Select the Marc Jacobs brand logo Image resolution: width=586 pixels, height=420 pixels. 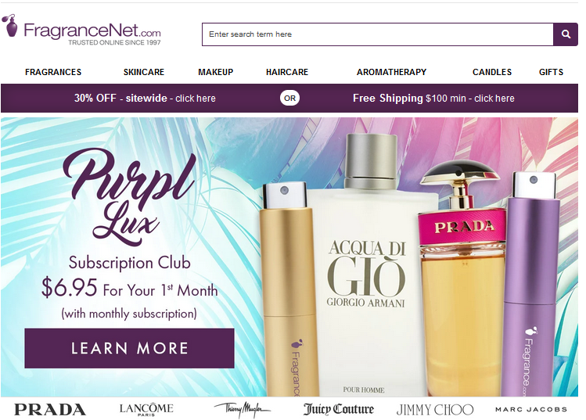point(531,410)
